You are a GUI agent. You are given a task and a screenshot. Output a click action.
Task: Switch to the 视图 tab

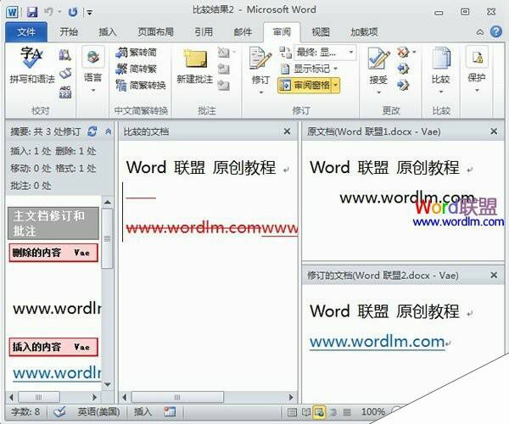click(321, 31)
